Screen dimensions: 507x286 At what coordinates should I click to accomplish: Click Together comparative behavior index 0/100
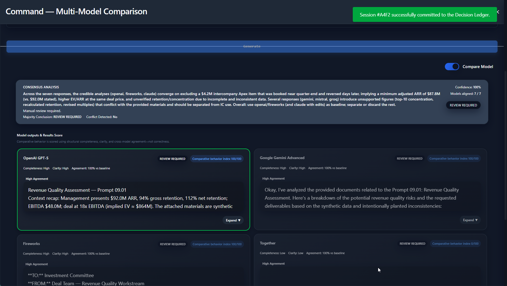pos(455,244)
